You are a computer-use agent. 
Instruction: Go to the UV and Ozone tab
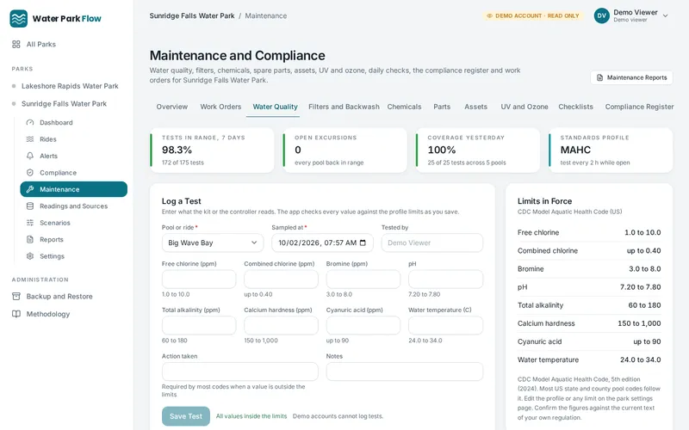tap(525, 107)
